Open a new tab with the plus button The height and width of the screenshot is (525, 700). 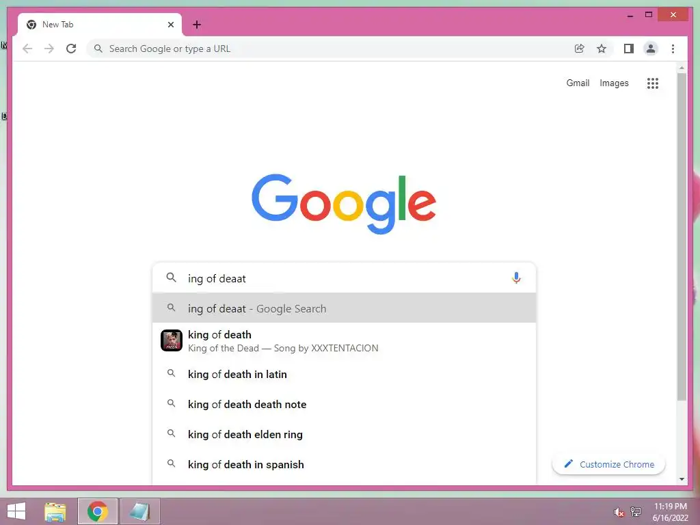tap(196, 25)
